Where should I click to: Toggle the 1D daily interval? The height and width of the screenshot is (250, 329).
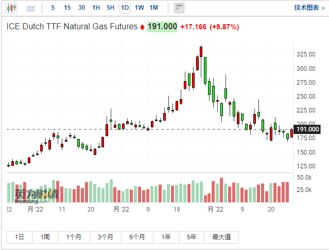[125, 8]
